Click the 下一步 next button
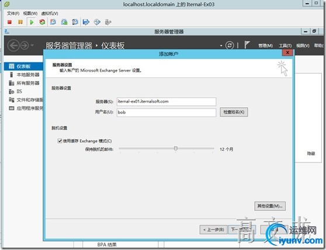Screen dimensions: 326x250 coord(242,230)
